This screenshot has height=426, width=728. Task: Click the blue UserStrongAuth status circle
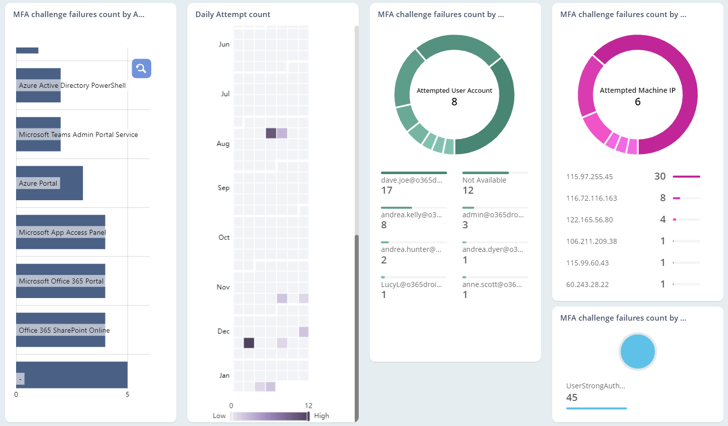click(x=637, y=351)
